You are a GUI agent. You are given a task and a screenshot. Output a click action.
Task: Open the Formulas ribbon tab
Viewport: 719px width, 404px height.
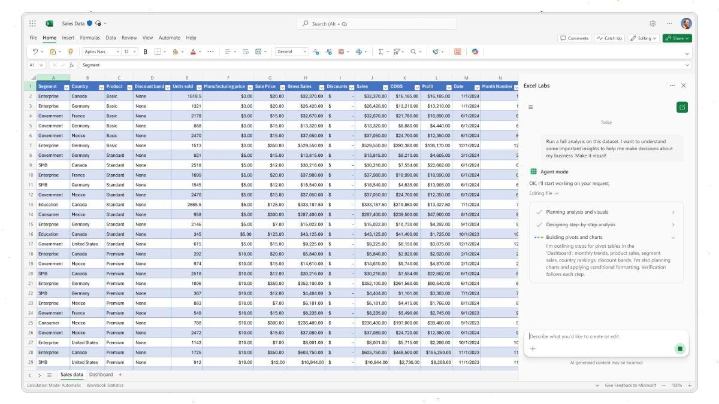click(x=90, y=38)
